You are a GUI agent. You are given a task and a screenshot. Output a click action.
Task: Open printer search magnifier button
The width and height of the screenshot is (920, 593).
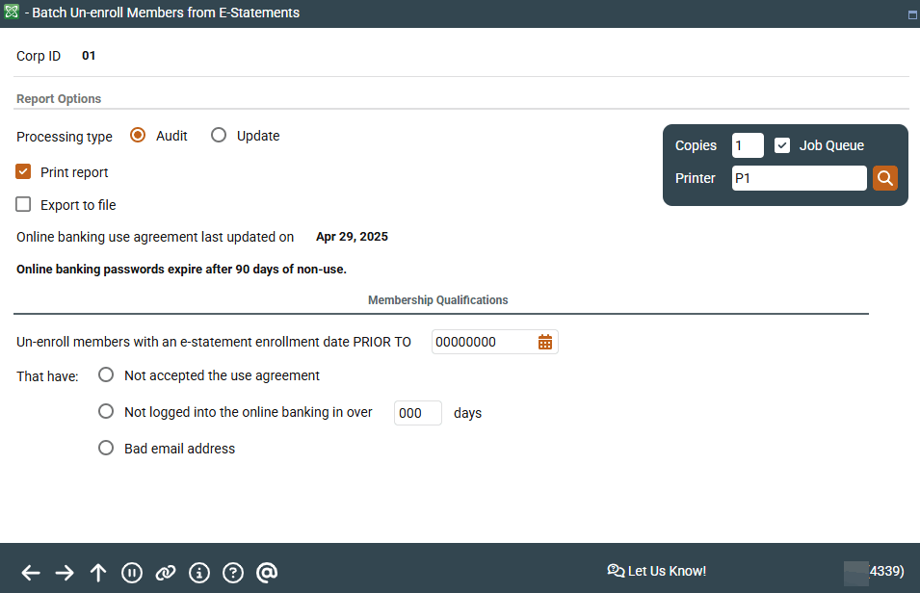point(885,178)
